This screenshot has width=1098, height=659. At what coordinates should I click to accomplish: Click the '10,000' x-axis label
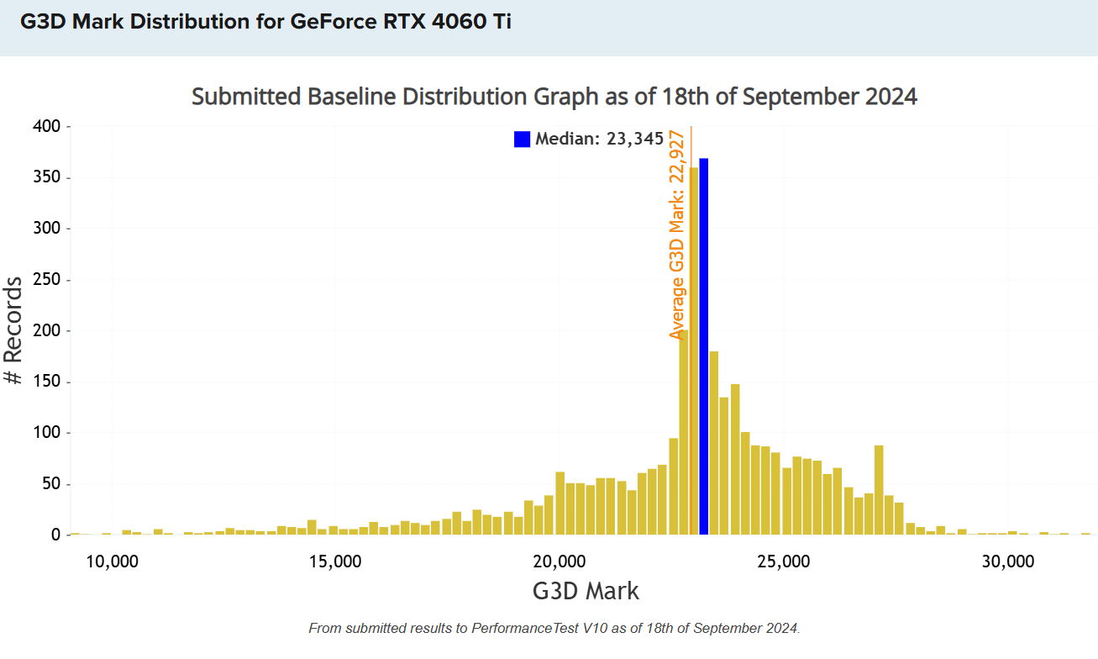(112, 561)
